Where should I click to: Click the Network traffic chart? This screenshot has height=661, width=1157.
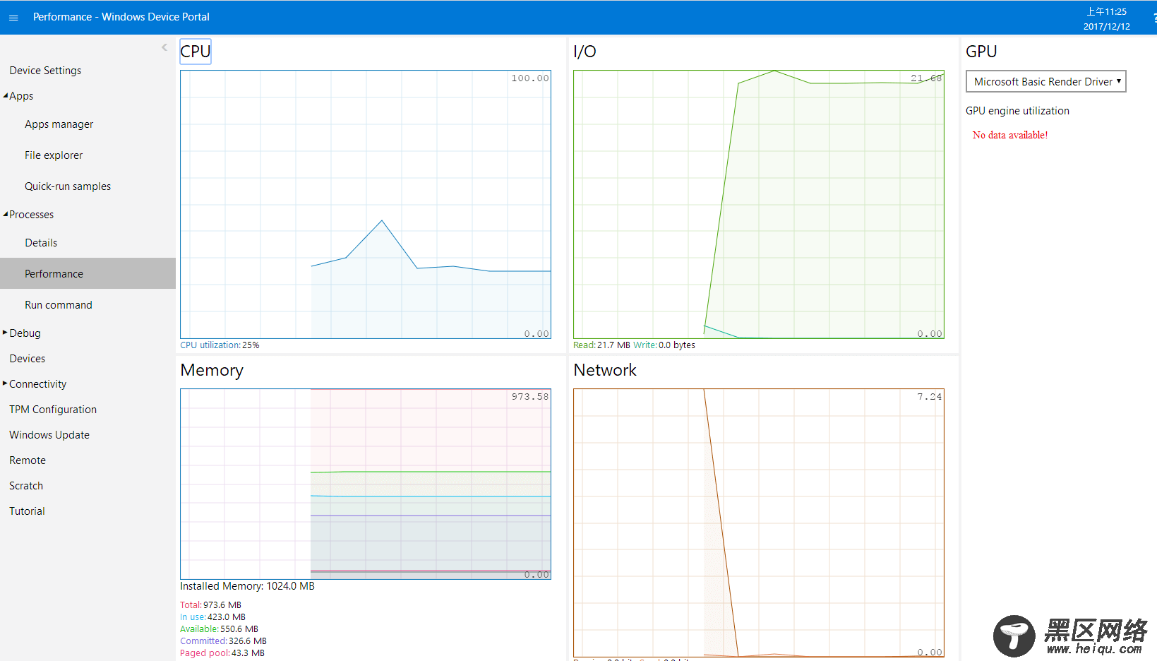point(759,523)
